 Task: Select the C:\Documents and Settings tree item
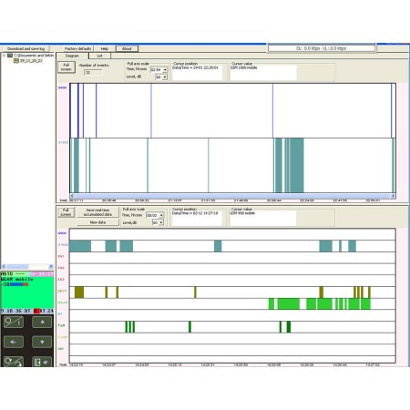pos(34,56)
